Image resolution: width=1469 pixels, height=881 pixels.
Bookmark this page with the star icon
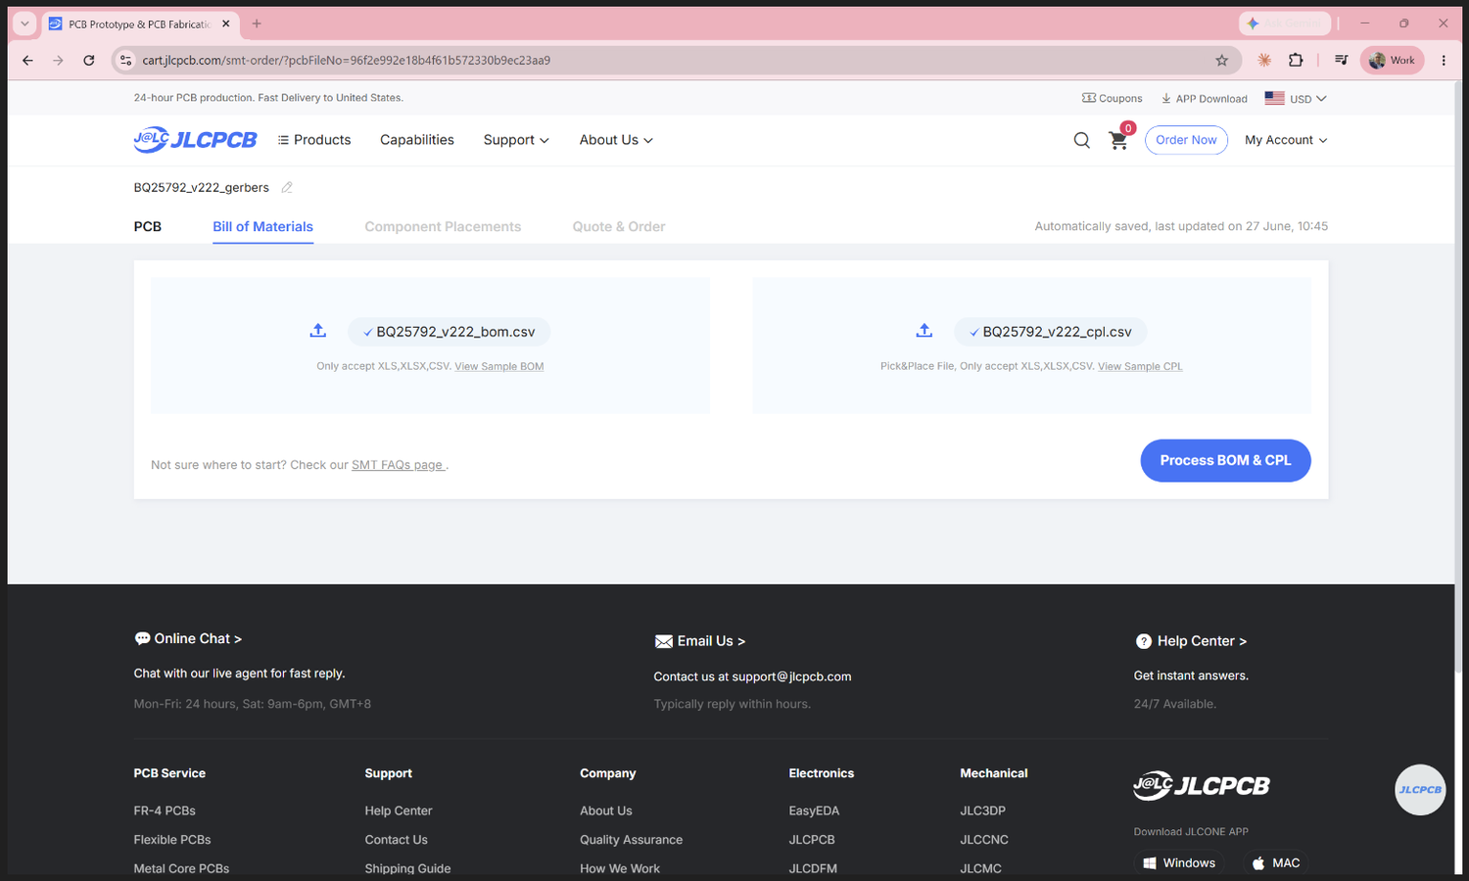click(x=1222, y=60)
